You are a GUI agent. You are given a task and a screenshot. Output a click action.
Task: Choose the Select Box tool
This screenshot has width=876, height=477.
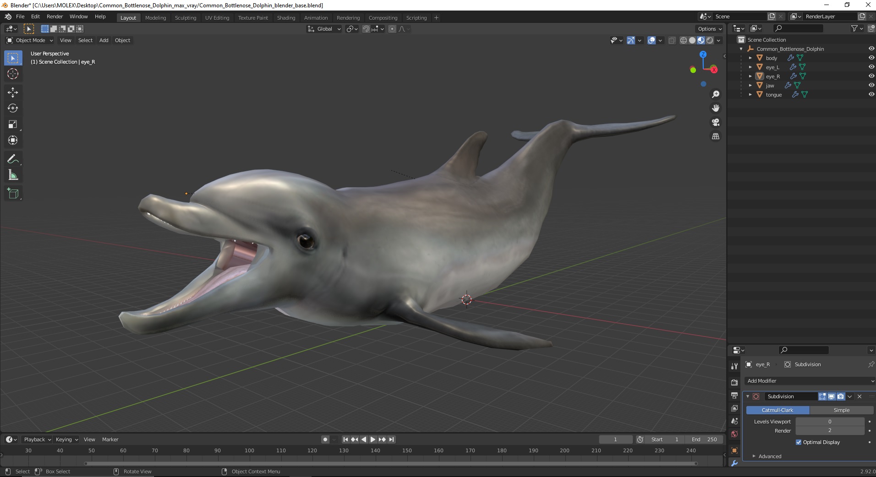click(13, 58)
